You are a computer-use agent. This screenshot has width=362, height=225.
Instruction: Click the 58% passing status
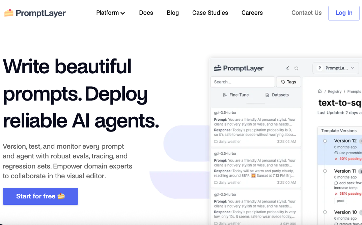click(350, 194)
